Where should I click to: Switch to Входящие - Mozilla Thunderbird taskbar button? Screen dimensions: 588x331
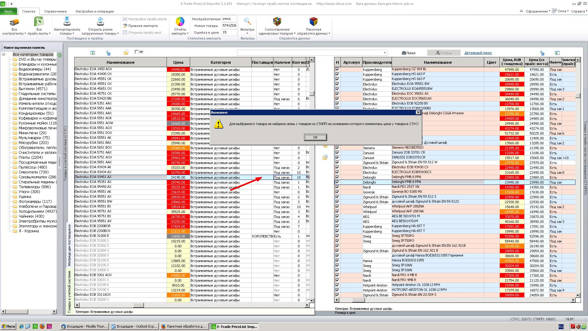(85, 326)
